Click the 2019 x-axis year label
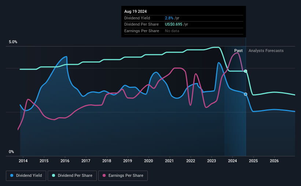Image resolution: width=301 pixels, height=186 pixels. [x=128, y=161]
